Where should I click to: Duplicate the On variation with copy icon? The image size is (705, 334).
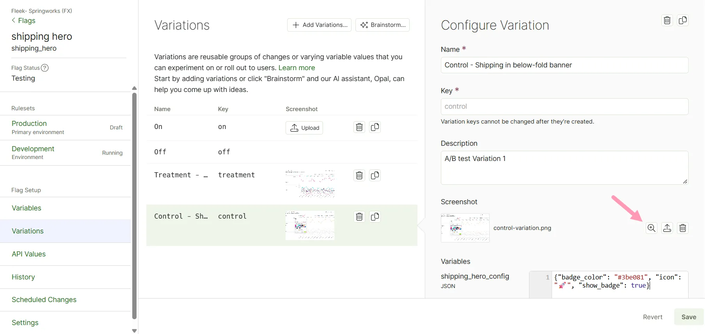(x=375, y=127)
